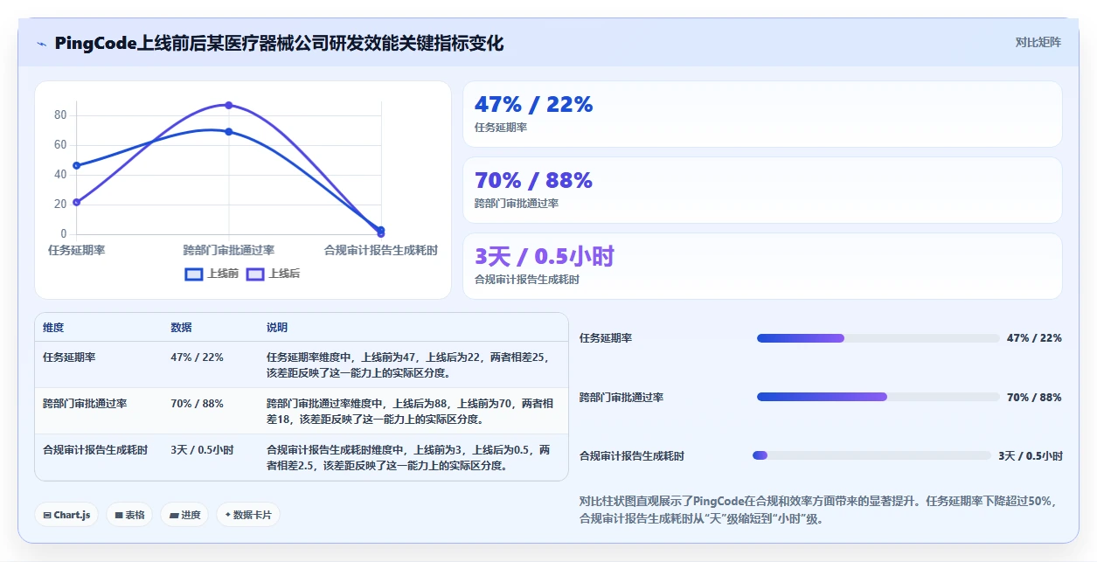1097x562 pixels.
Task: Click table cell 3天 / 0.5小时
Action: (202, 450)
